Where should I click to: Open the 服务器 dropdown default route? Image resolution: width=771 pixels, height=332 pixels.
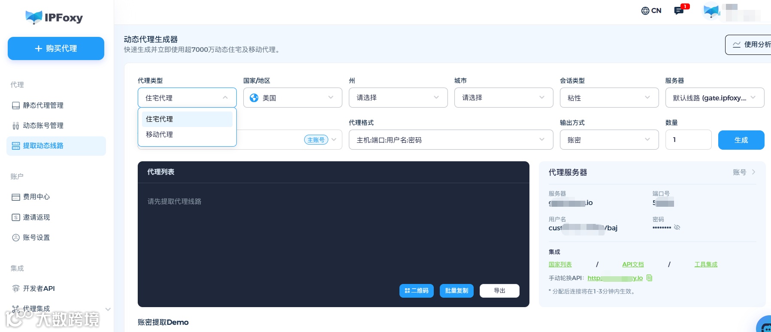click(715, 98)
